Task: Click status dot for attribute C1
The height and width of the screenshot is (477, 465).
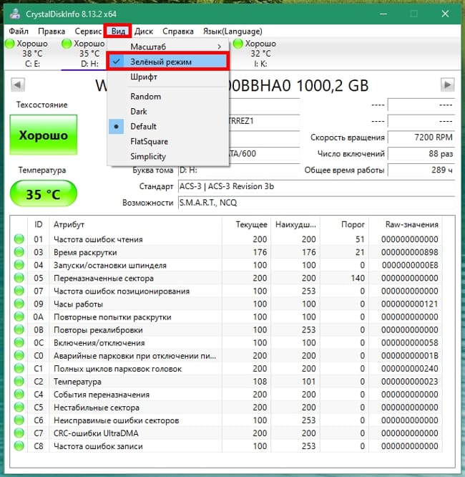Action: tap(19, 368)
